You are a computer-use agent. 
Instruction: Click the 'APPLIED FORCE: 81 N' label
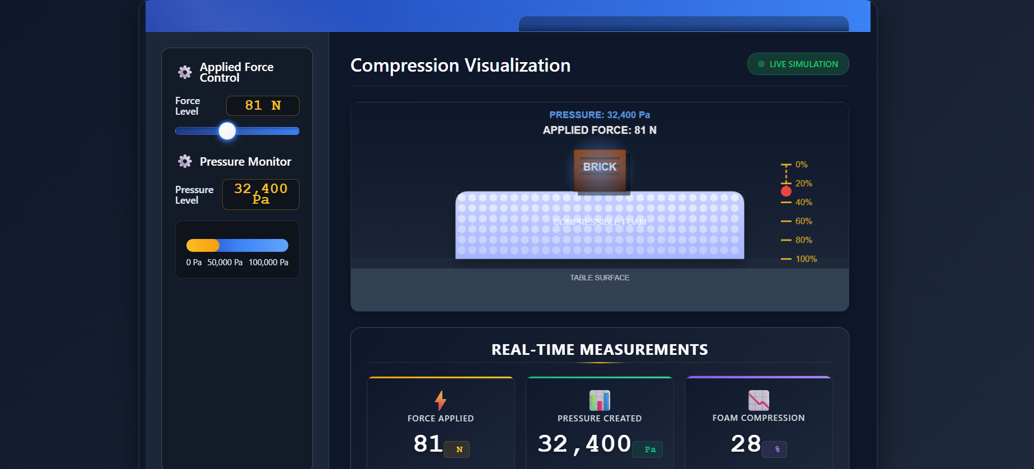(x=600, y=130)
